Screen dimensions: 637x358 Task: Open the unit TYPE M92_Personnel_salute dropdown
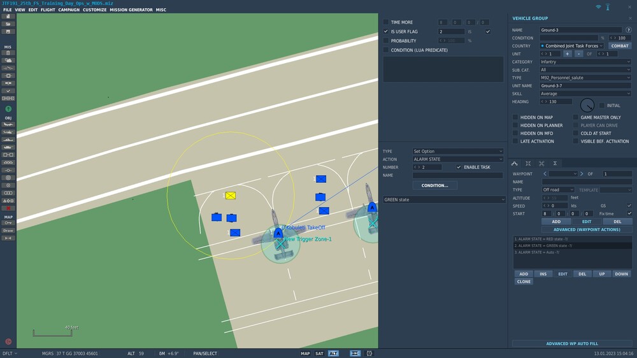[x=585, y=78]
